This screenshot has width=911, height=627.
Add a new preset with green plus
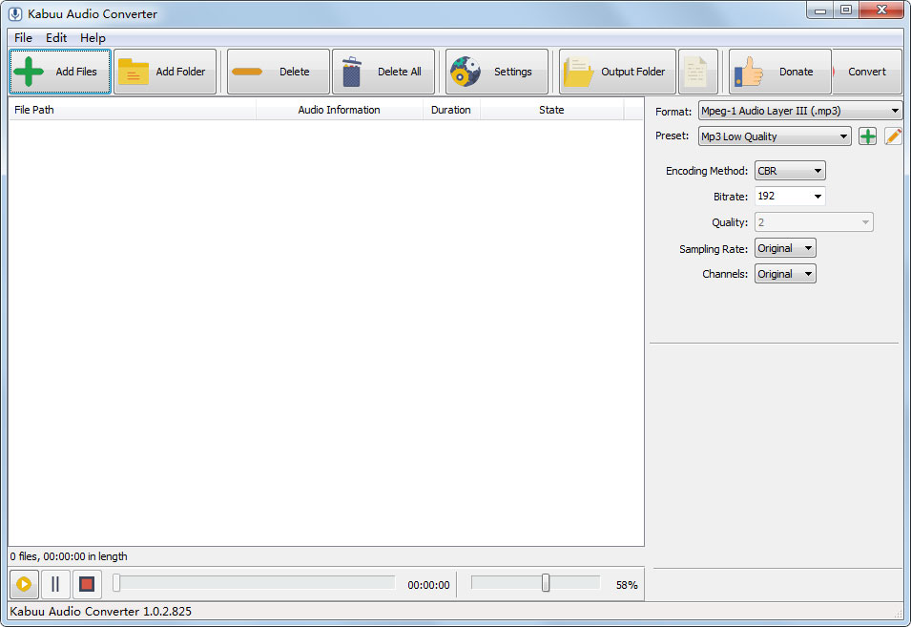pos(867,136)
